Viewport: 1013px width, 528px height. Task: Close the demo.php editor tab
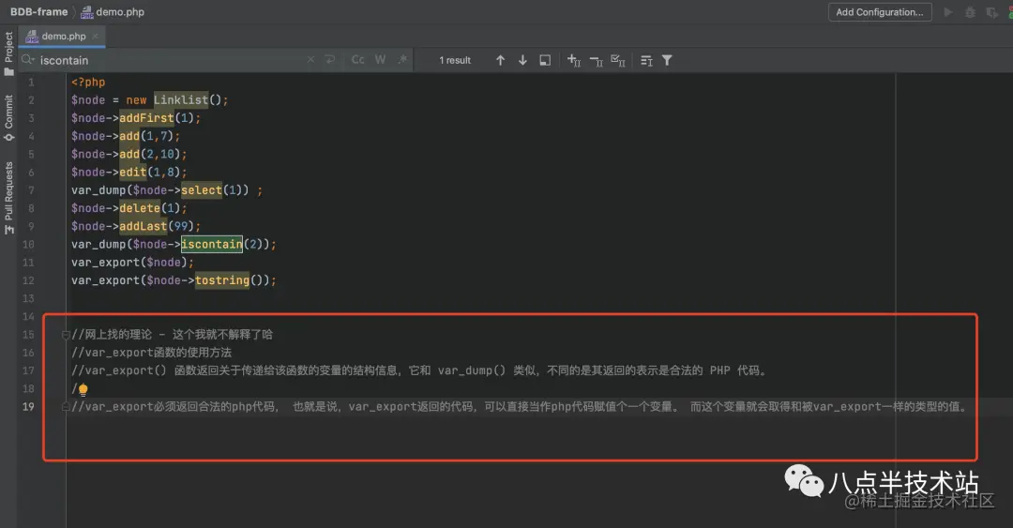[x=95, y=37]
